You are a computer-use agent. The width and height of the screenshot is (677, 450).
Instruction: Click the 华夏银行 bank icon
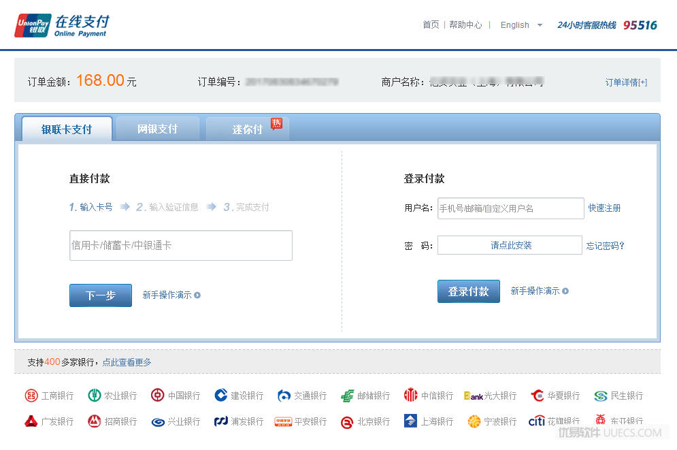click(537, 395)
